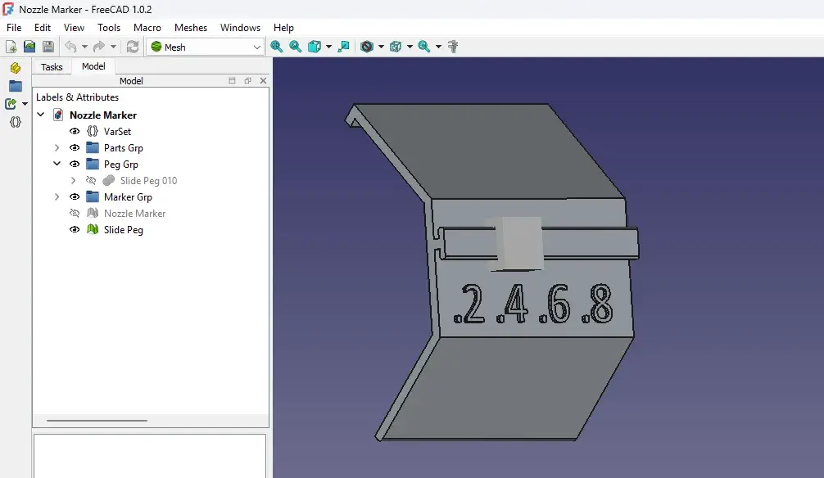Open the Tools menu
The height and width of the screenshot is (478, 824).
[109, 28]
